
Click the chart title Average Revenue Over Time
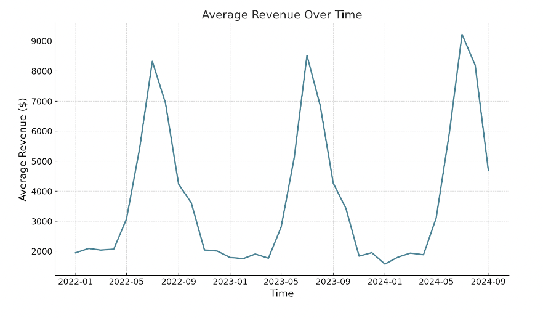281,15
